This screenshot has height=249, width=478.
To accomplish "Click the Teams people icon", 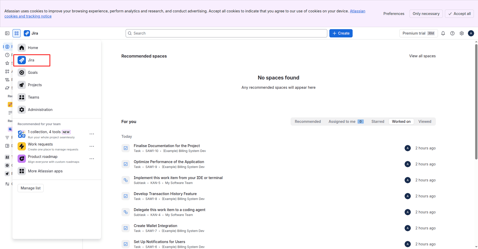I will (22, 97).
